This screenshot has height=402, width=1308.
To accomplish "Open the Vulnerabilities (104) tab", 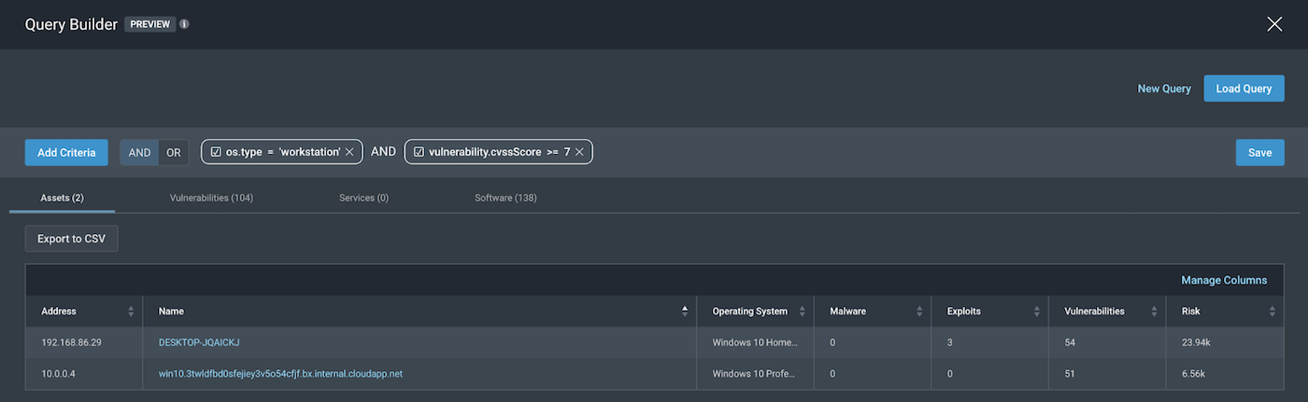I will [x=211, y=198].
